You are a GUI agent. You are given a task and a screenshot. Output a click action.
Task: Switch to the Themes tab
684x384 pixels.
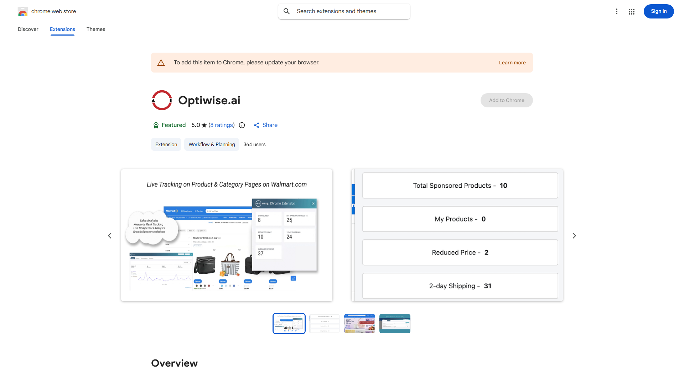click(x=95, y=29)
